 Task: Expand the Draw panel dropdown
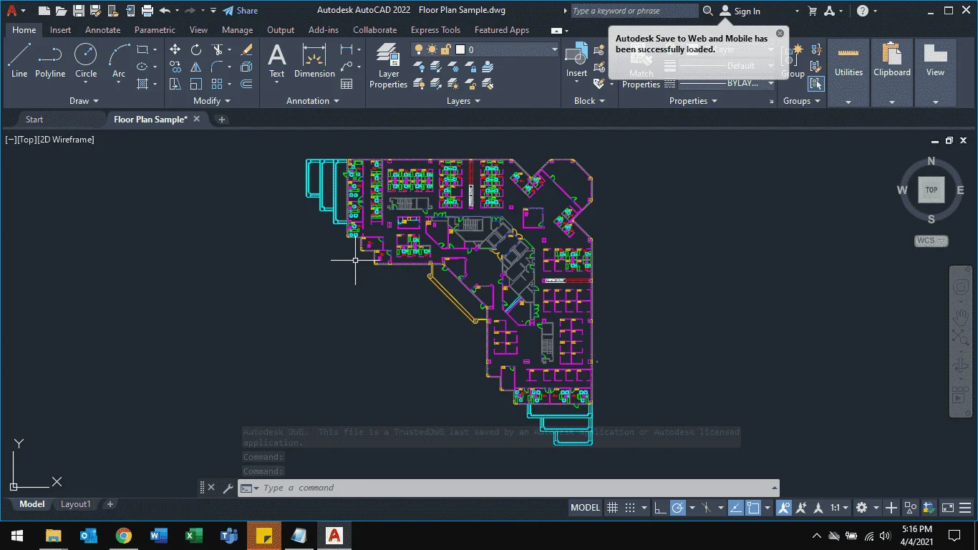click(x=84, y=101)
